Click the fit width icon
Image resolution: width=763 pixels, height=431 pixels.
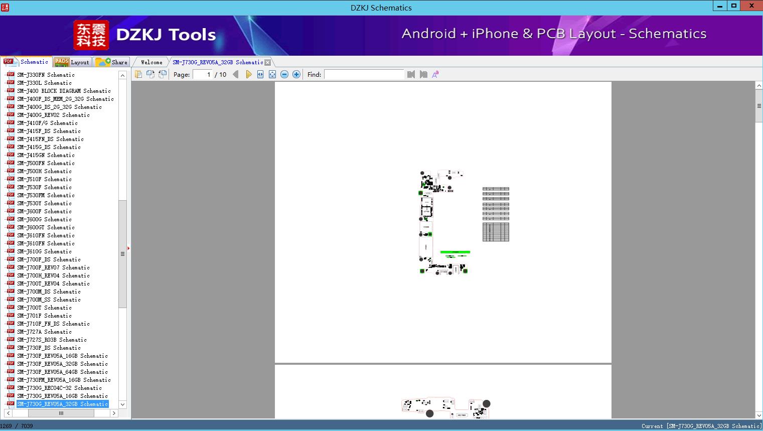pyautogui.click(x=260, y=74)
